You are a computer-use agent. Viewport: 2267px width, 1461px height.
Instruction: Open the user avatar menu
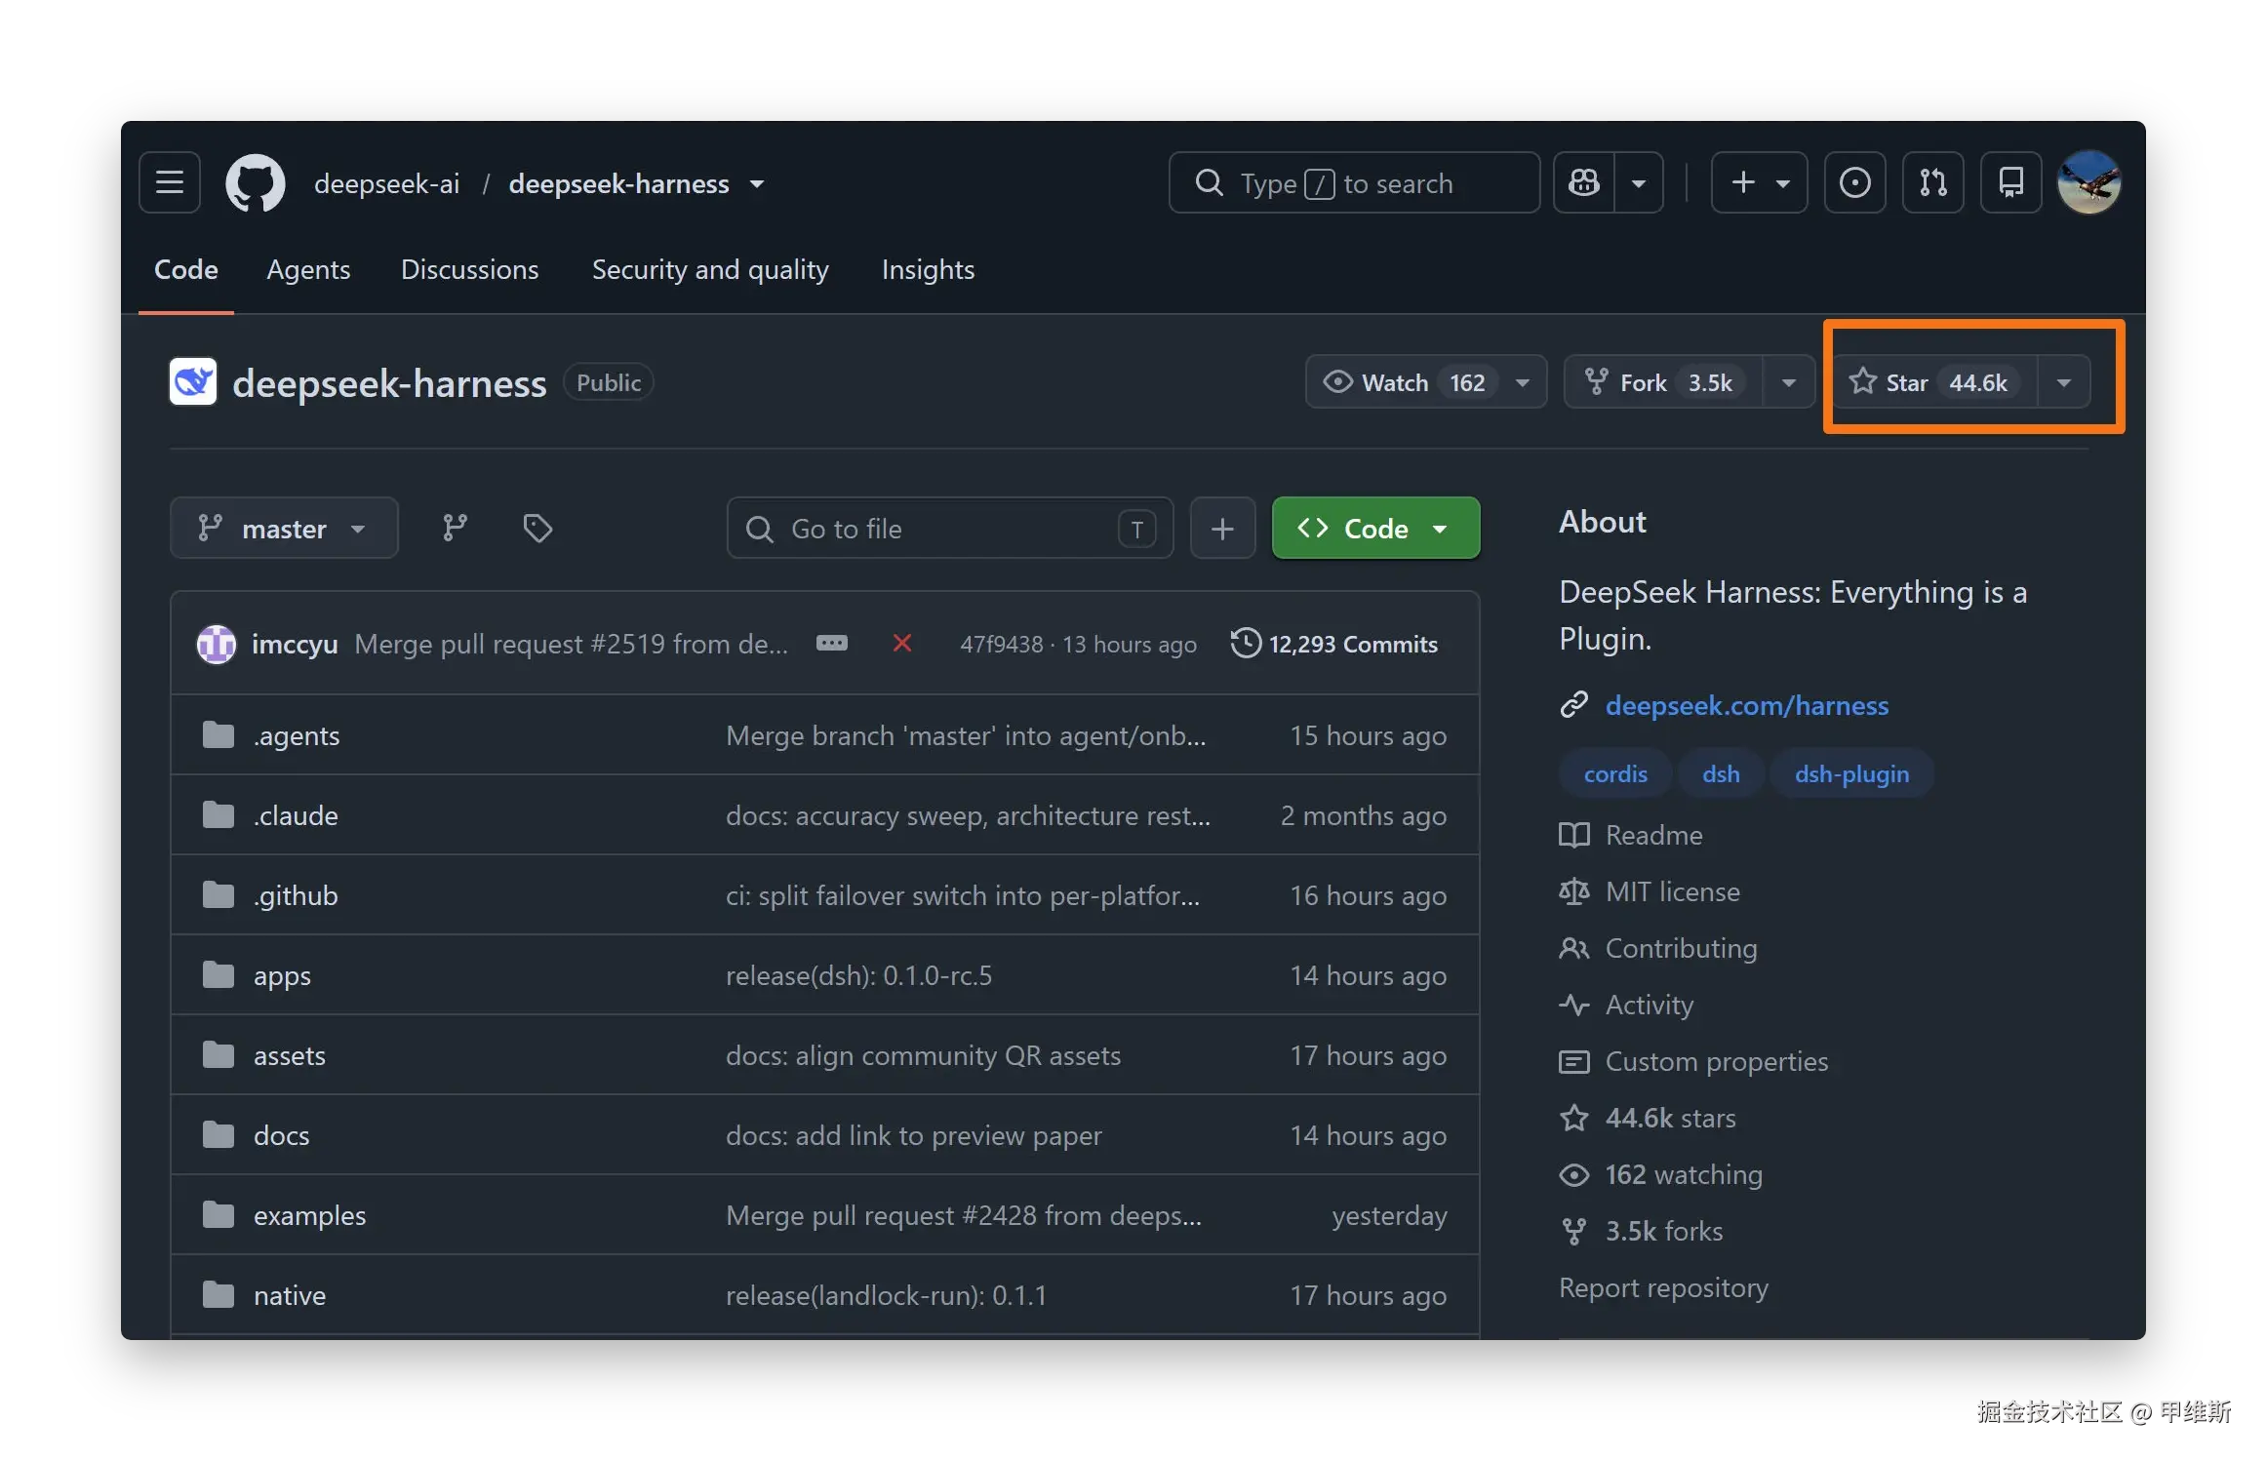pyautogui.click(x=2088, y=182)
